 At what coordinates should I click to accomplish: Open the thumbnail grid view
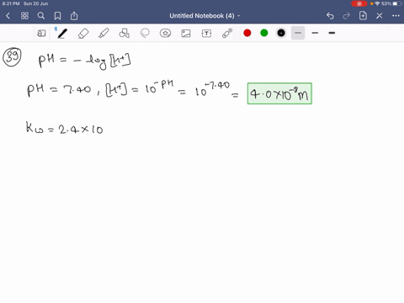point(24,16)
